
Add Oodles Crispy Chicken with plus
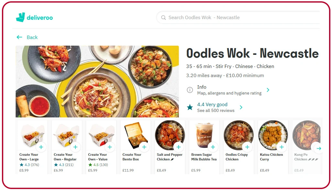point(247,147)
